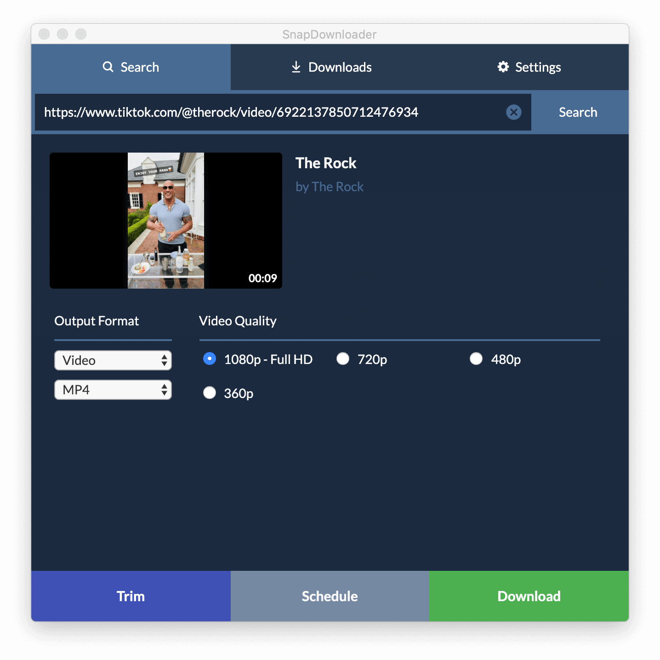
Task: Open the author link by The Rock
Action: pyautogui.click(x=330, y=187)
